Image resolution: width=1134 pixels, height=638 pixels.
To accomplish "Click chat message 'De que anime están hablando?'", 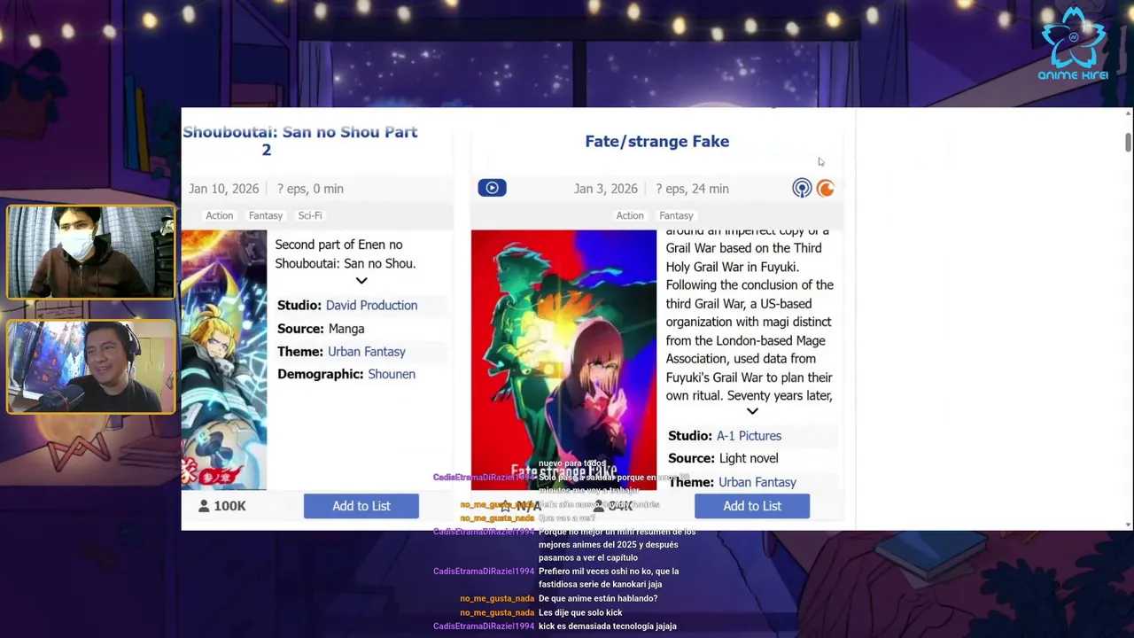I will 598,599.
